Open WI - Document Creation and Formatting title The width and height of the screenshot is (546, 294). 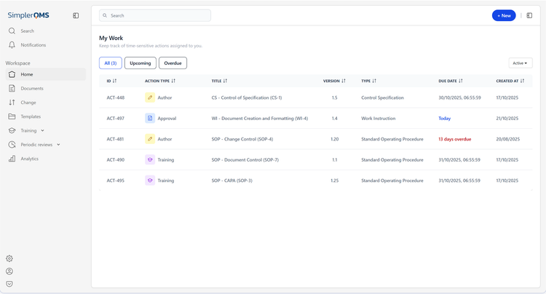260,119
